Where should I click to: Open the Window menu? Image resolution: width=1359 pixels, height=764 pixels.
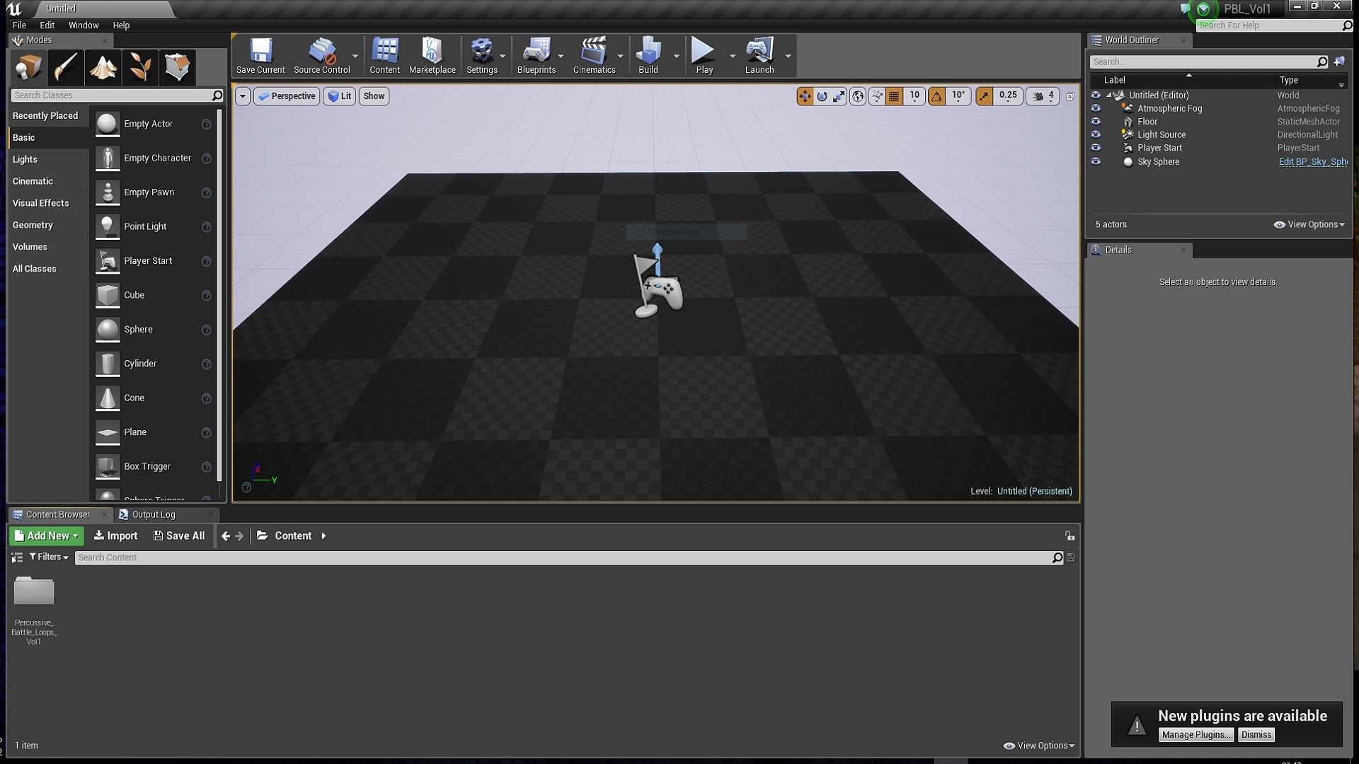[84, 25]
